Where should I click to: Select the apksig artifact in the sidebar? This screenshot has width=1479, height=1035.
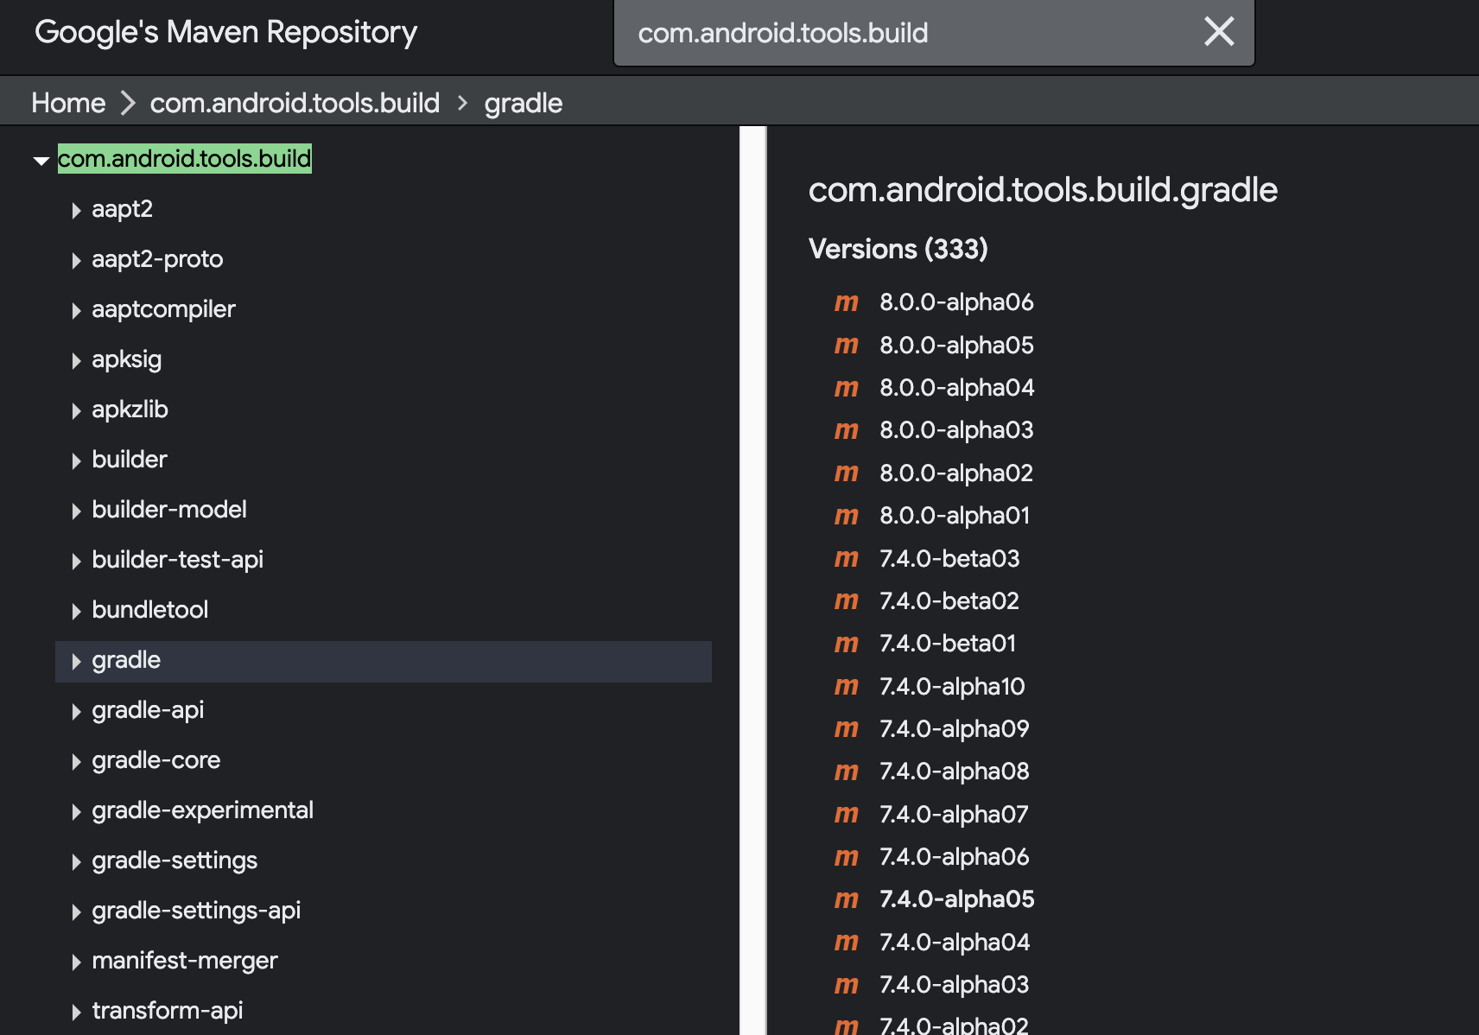click(x=127, y=359)
